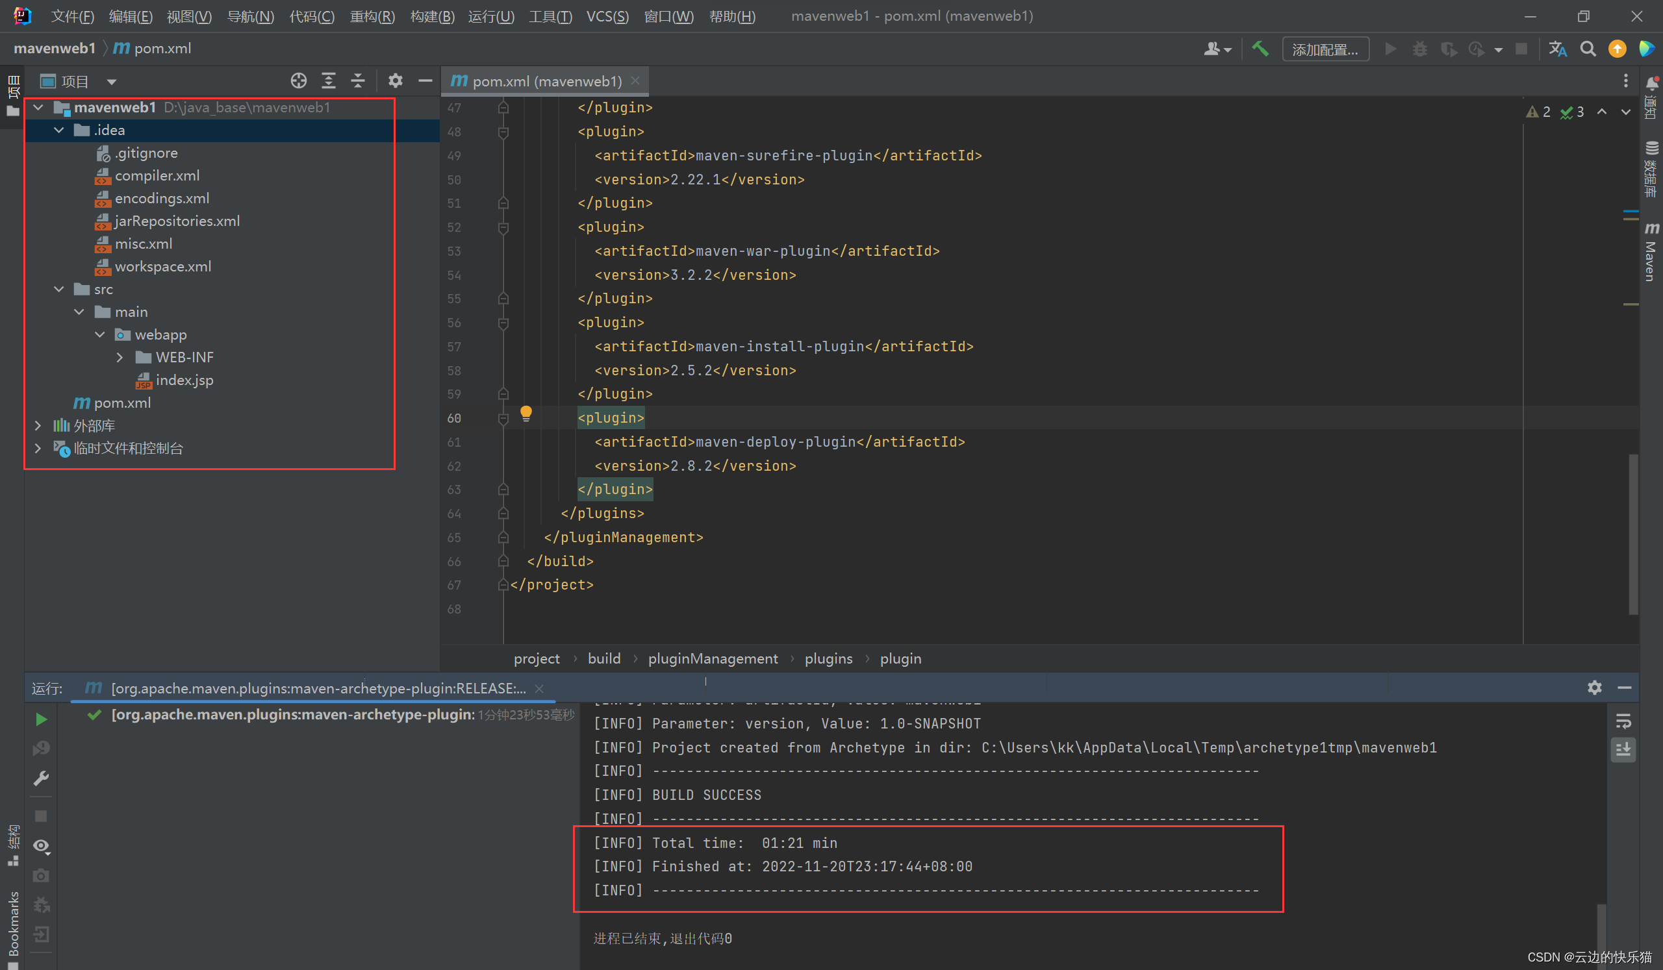This screenshot has width=1663, height=970.
Task: Click the translate icon in the toolbar
Action: [1557, 49]
